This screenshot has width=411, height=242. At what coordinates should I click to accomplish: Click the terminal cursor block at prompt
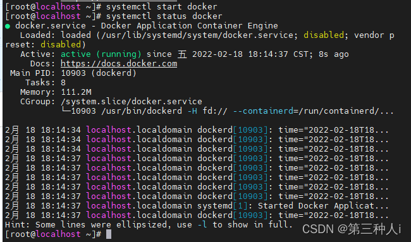(x=109, y=234)
